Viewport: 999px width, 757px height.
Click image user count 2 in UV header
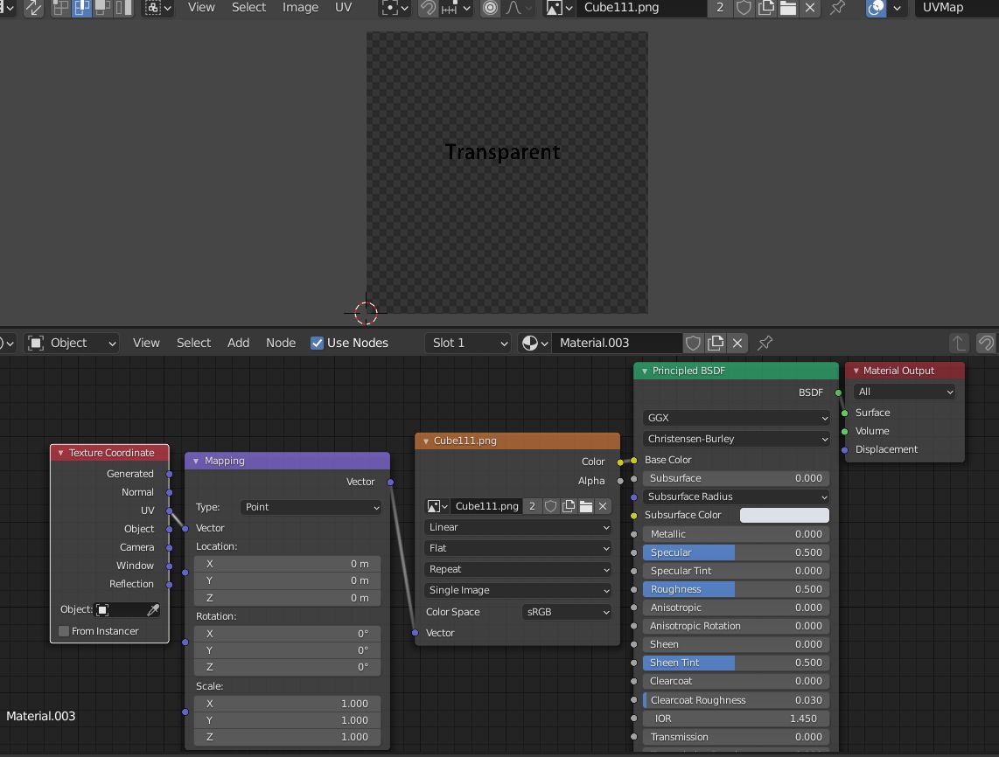[720, 8]
